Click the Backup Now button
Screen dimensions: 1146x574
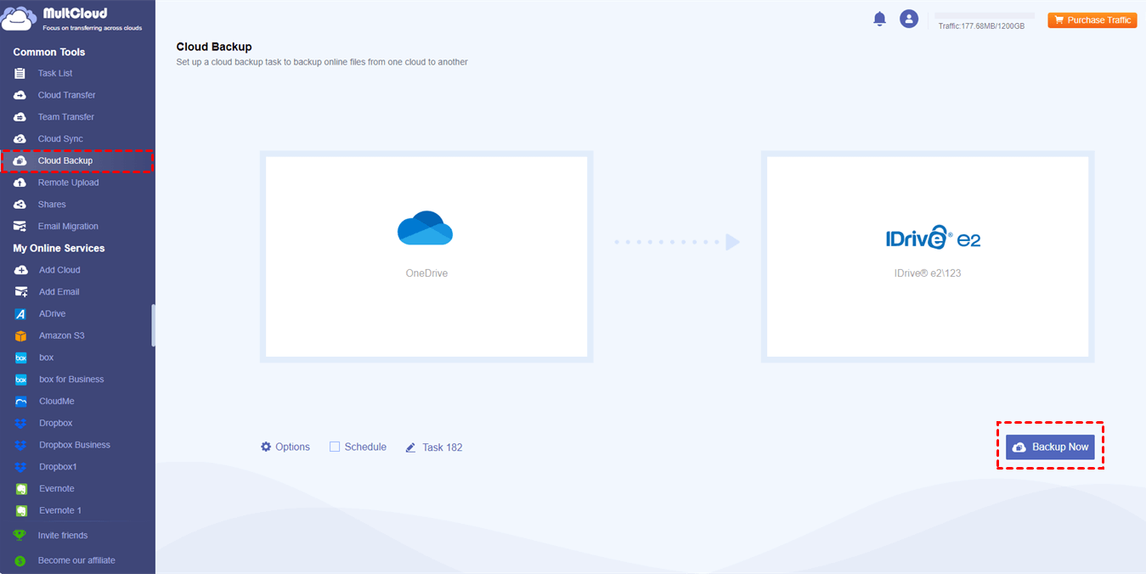(1050, 447)
